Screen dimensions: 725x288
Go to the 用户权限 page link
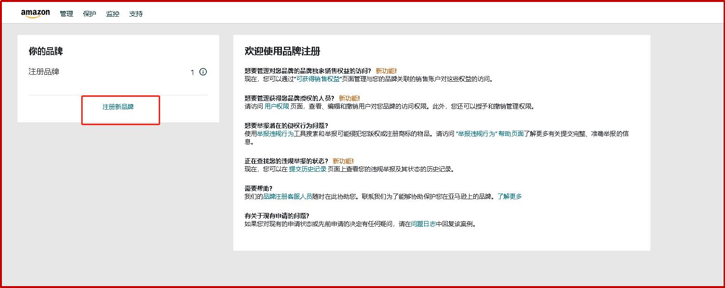point(277,107)
